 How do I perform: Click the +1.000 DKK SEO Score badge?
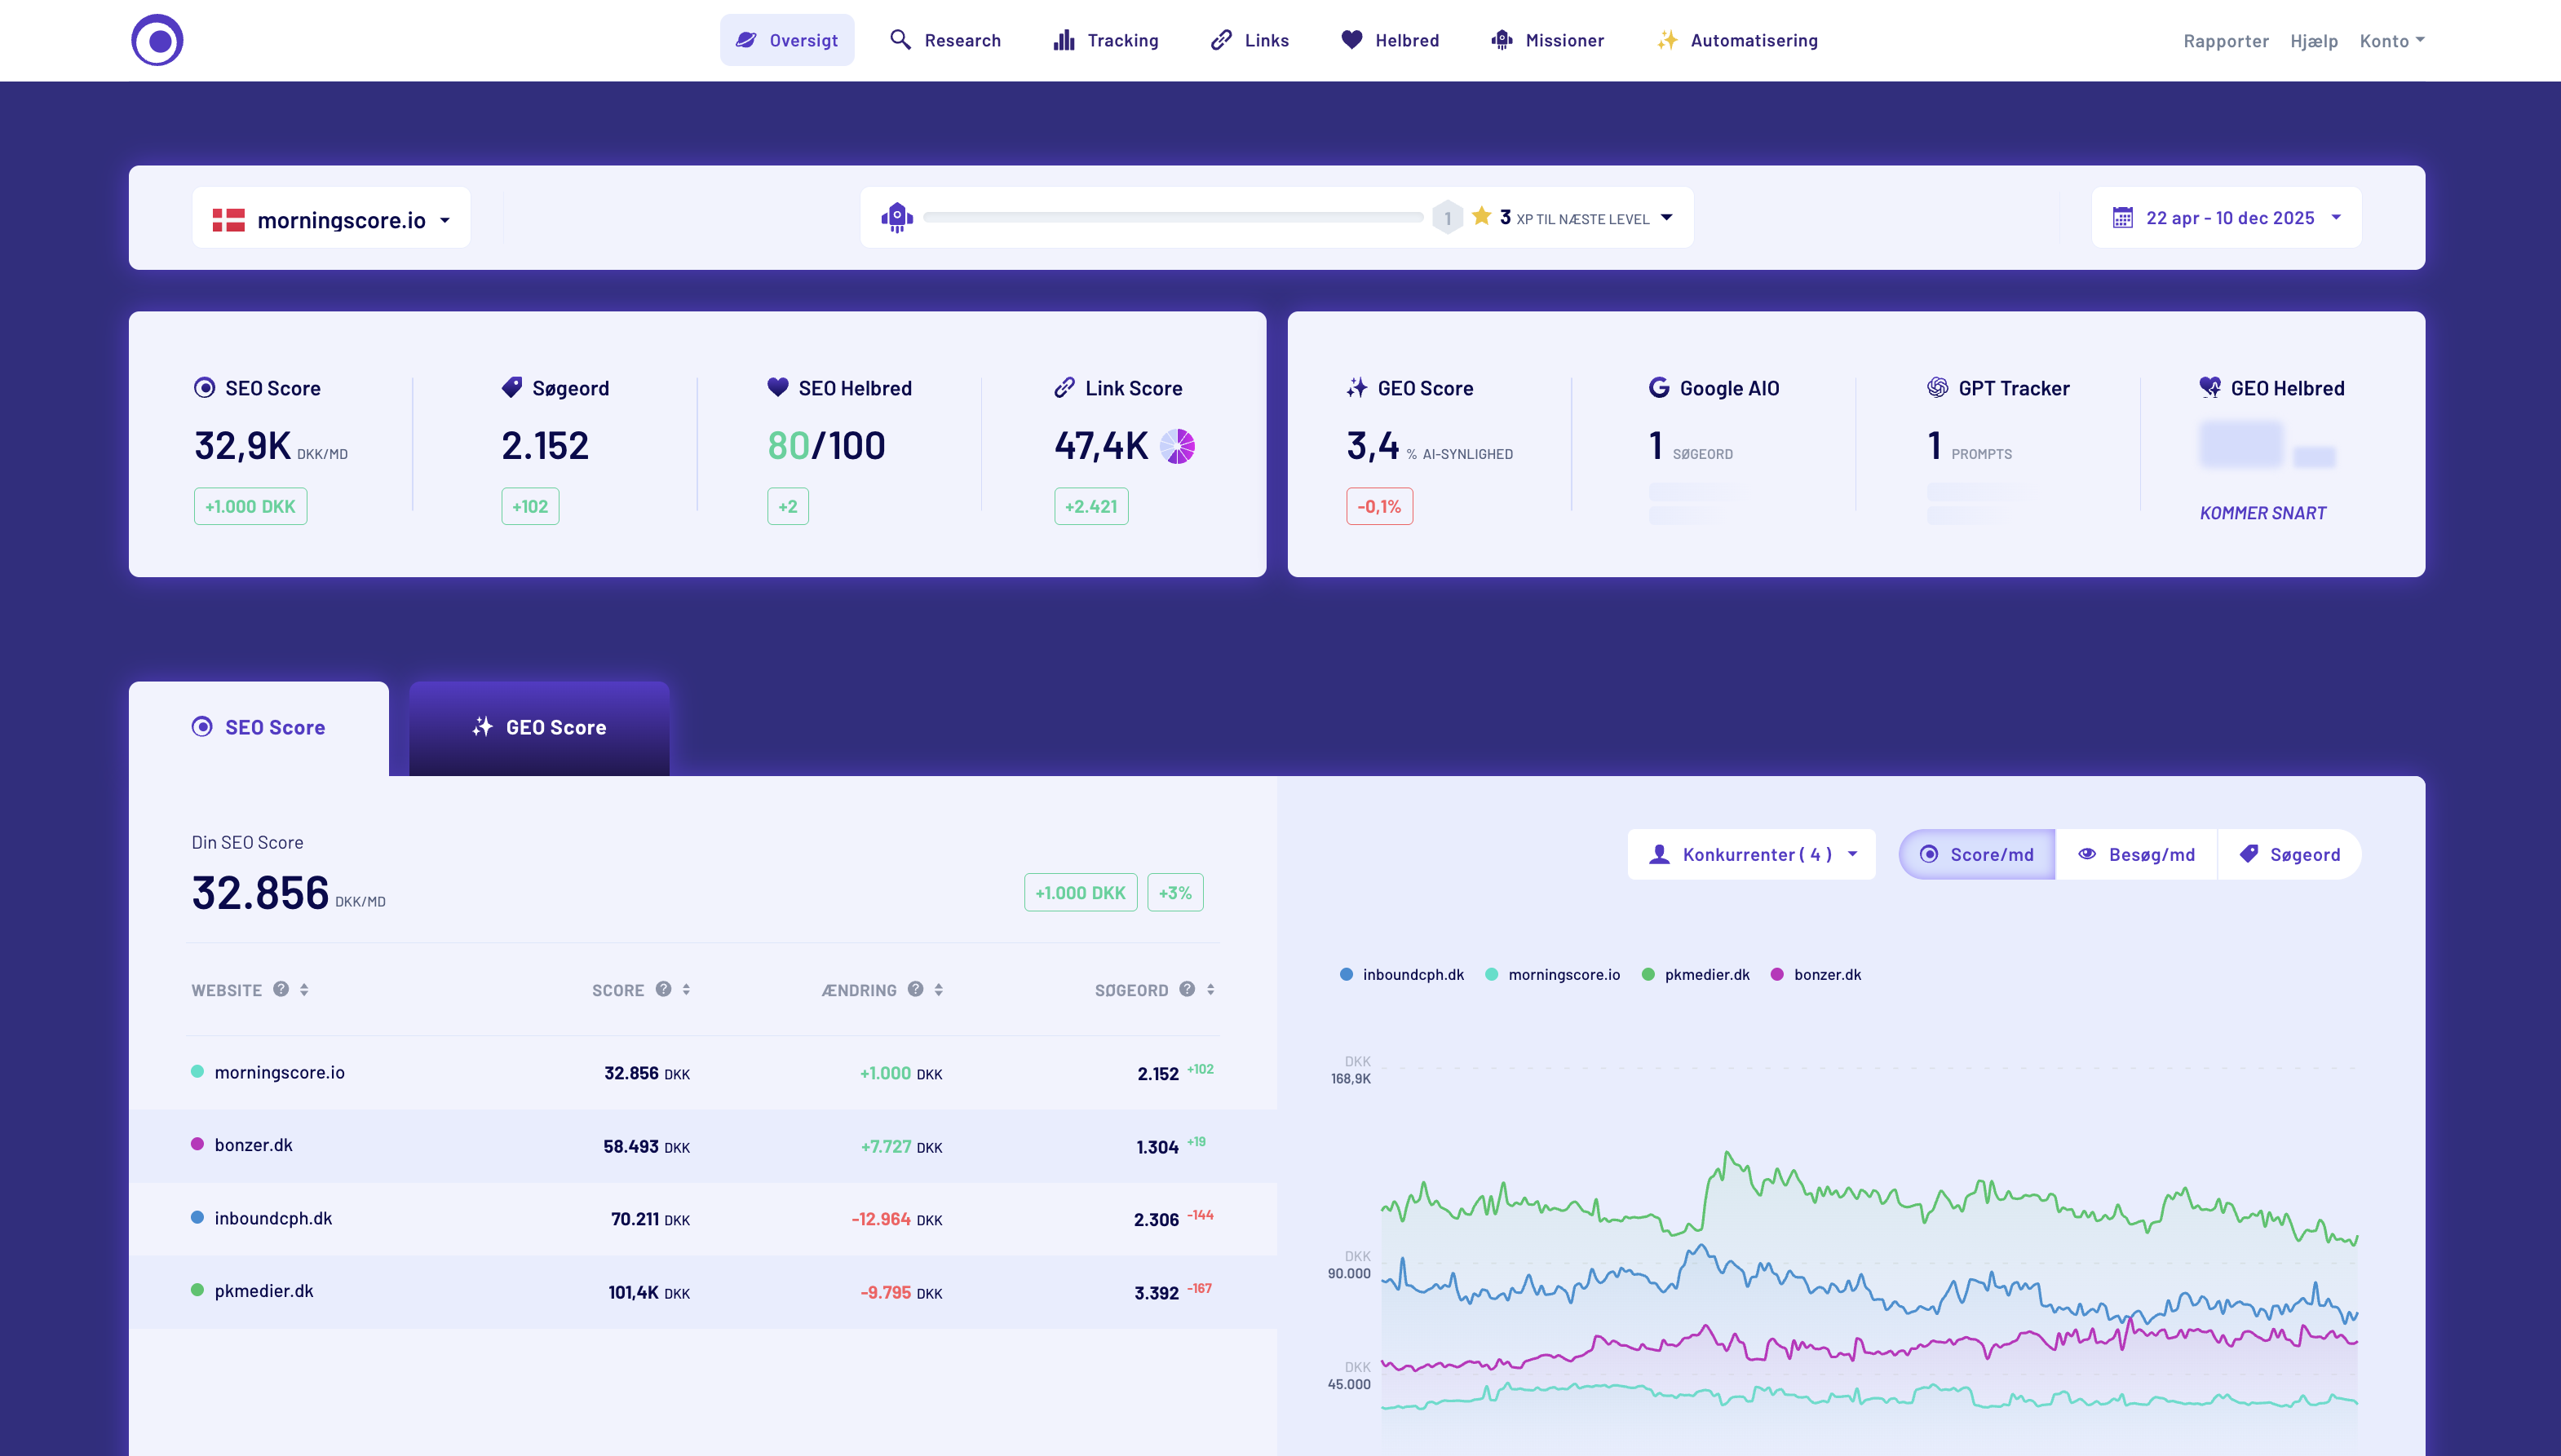point(250,506)
